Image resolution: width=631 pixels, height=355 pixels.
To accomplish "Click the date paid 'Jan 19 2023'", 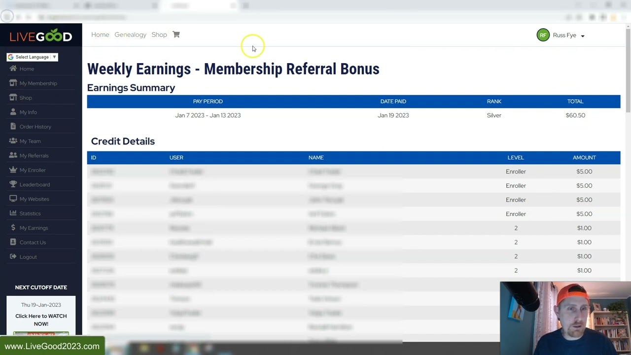I will pyautogui.click(x=393, y=115).
